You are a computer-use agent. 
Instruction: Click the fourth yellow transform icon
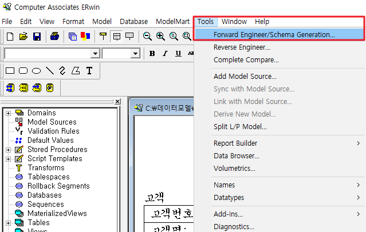point(50,88)
